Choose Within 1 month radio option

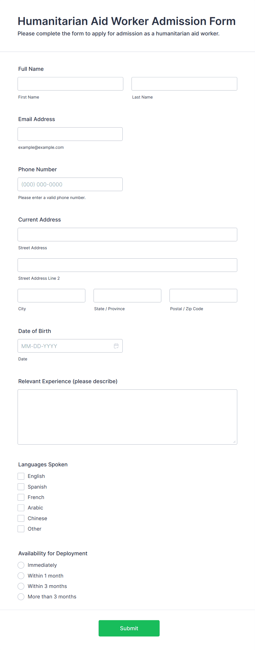pyautogui.click(x=21, y=576)
